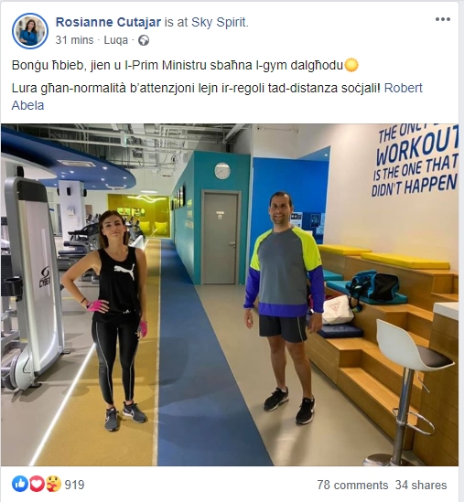Viewport: 464px width, 502px height.
Task: Click the Bonġu ħbieb post text line
Action: coord(185,65)
